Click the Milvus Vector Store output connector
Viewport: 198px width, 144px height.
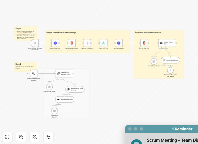pos(176,43)
